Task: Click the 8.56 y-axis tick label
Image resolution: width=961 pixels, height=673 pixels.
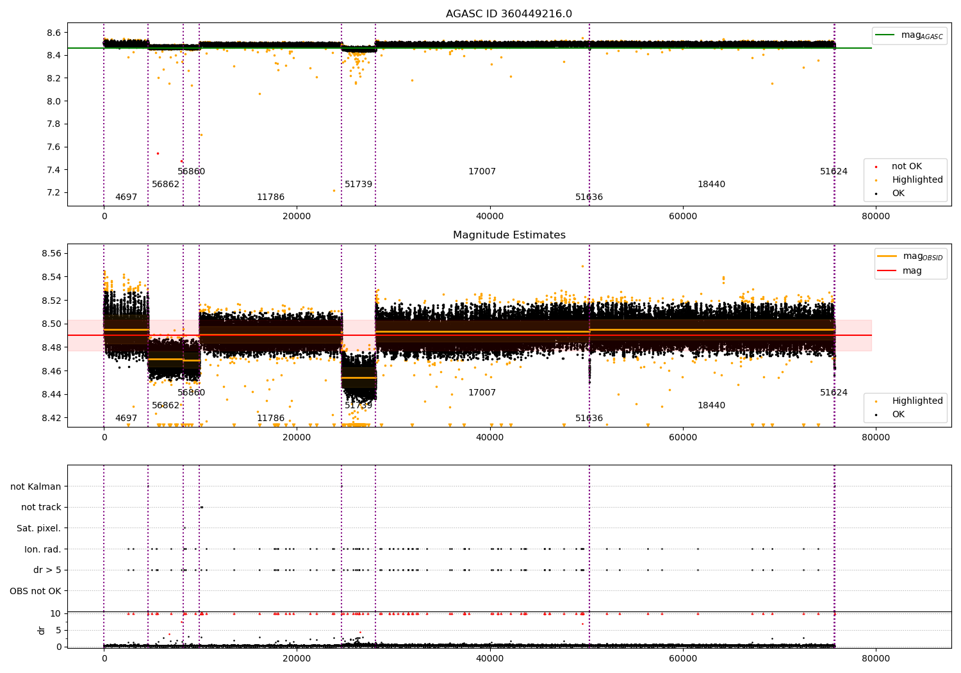Action: [x=52, y=254]
